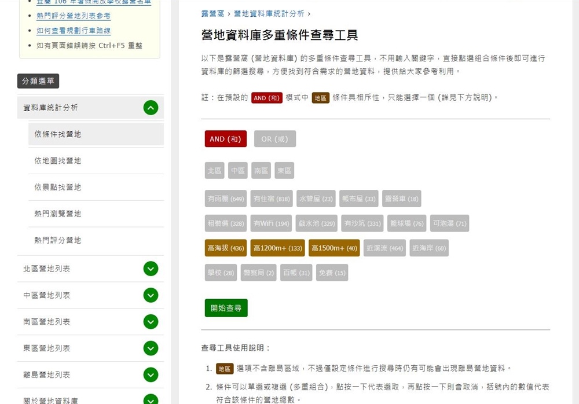Toggle the 有WiFi (194) filter
The width and height of the screenshot is (579, 404).
pyautogui.click(x=271, y=223)
